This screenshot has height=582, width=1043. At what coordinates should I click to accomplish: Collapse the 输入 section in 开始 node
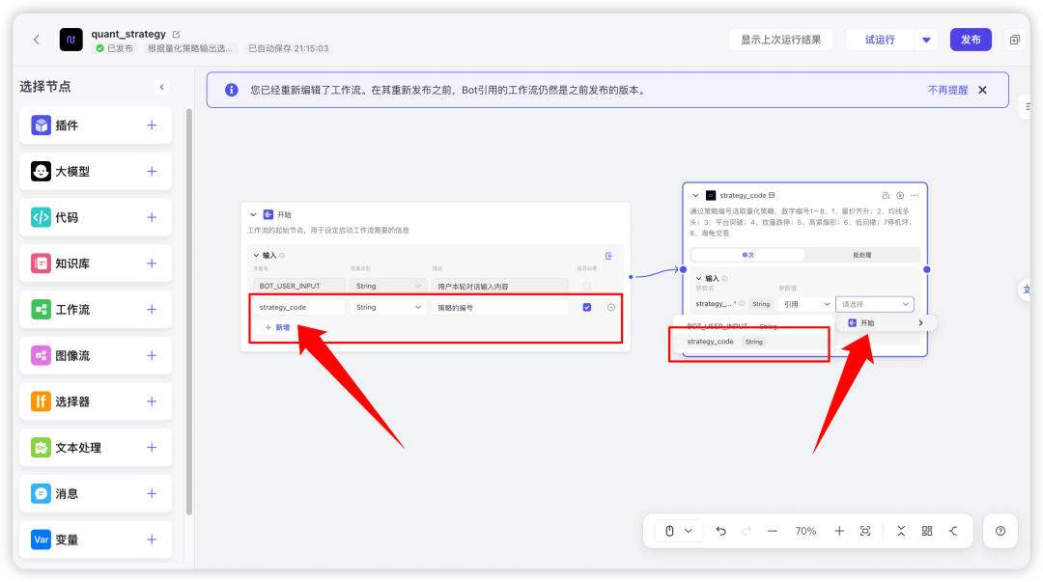pyautogui.click(x=256, y=256)
